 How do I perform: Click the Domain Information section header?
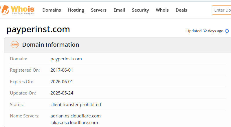(x=51, y=45)
